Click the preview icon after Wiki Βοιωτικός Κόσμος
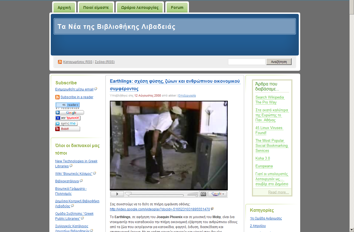 95,173
